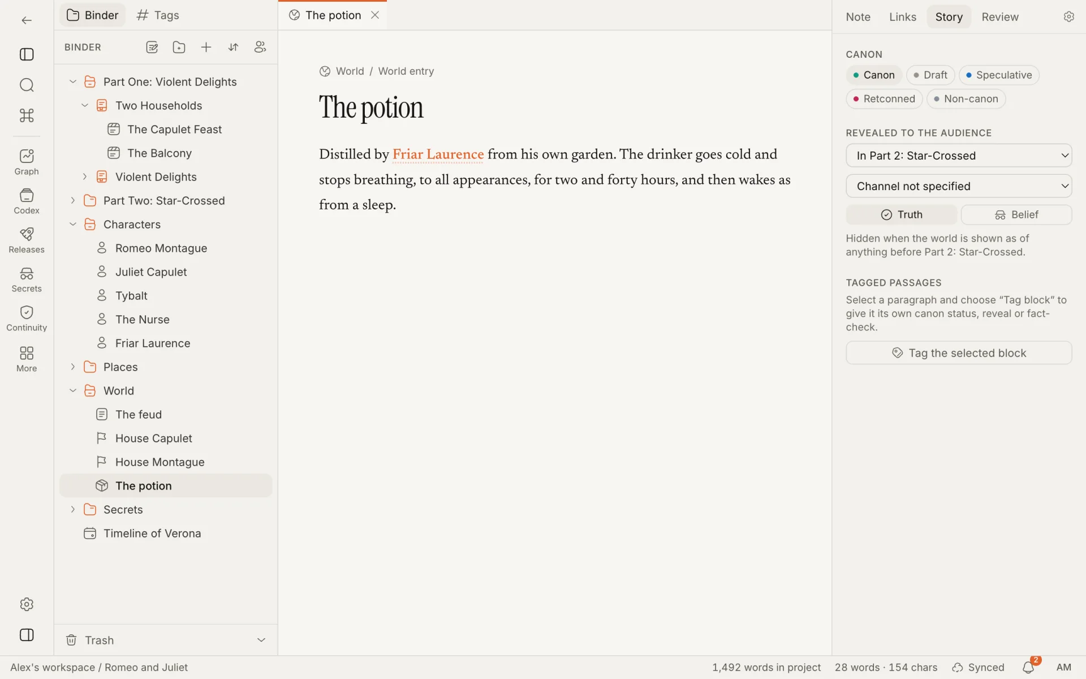Select Timeline of Verona in Binder
This screenshot has height=679, width=1086.
pyautogui.click(x=166, y=534)
